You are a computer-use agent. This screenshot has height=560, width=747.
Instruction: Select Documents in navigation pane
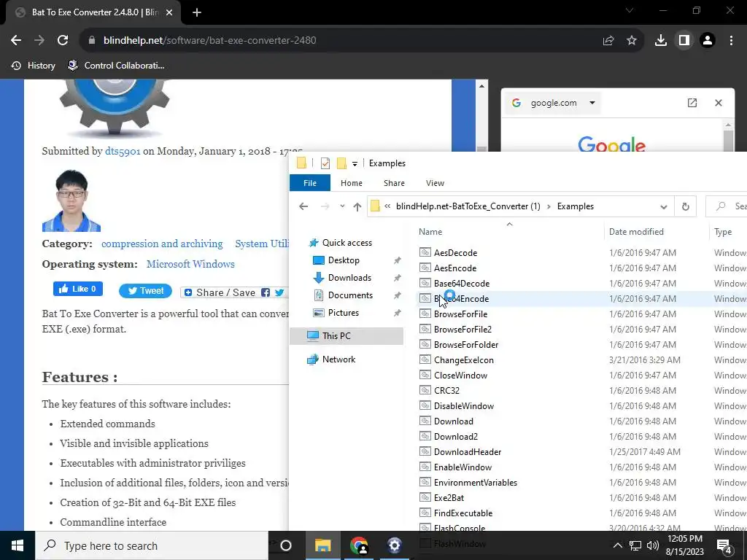coord(350,295)
